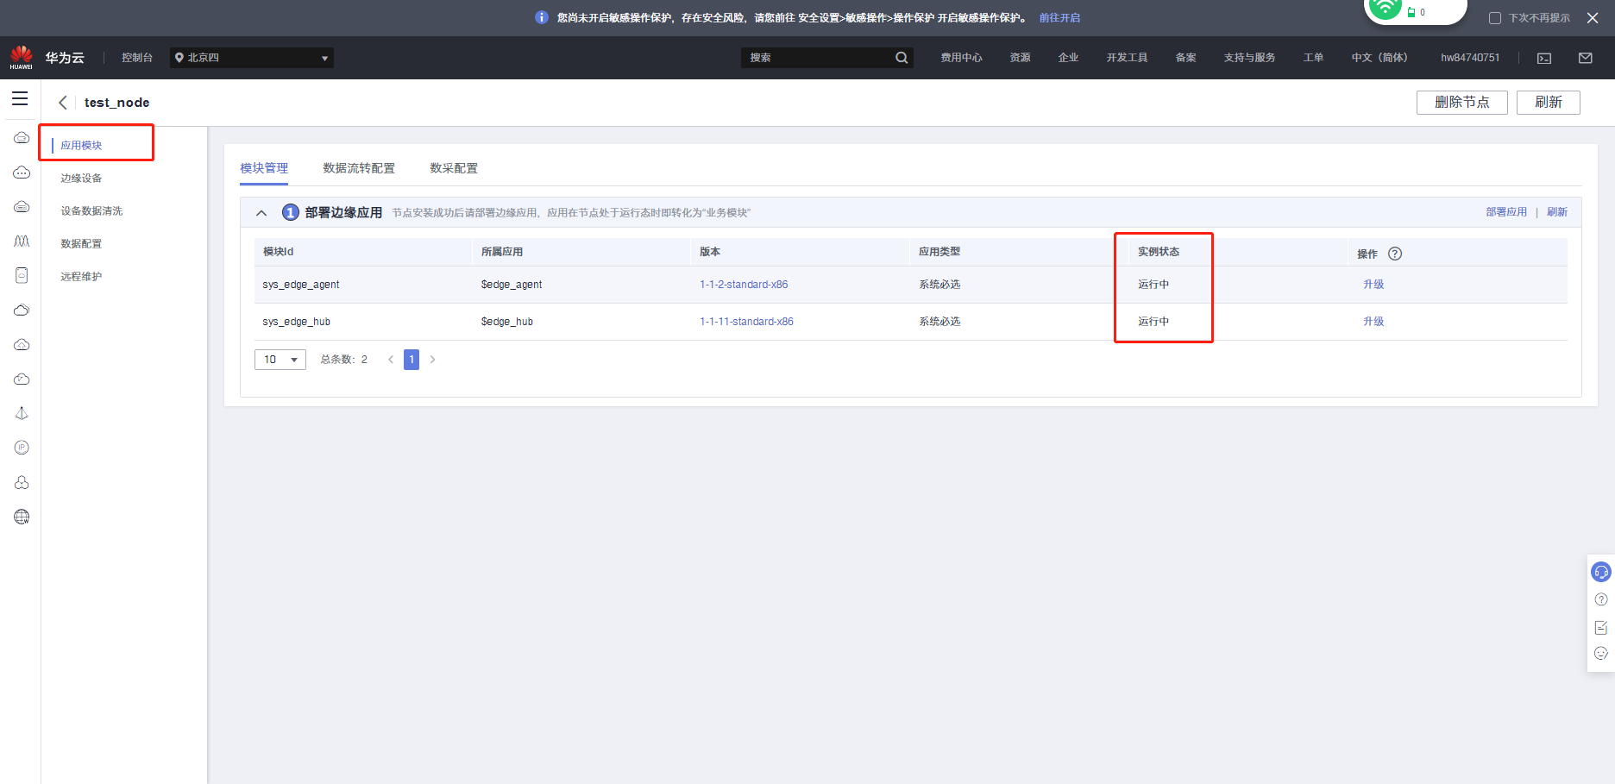Click the help question mark beside 操作
The image size is (1615, 784).
(x=1395, y=254)
